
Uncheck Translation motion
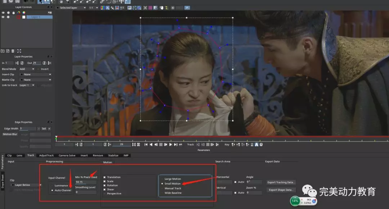click(104, 177)
